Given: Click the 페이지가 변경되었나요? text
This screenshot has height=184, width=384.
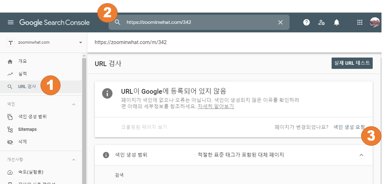Looking at the screenshot, I should 301,127.
